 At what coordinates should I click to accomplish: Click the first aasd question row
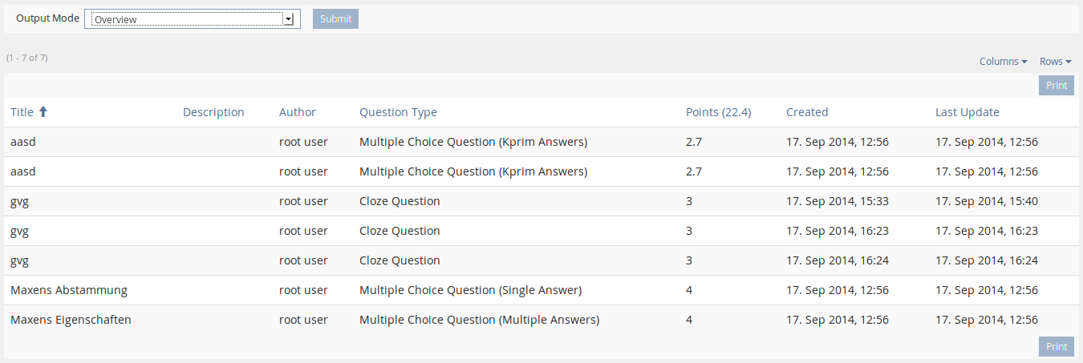coord(23,142)
